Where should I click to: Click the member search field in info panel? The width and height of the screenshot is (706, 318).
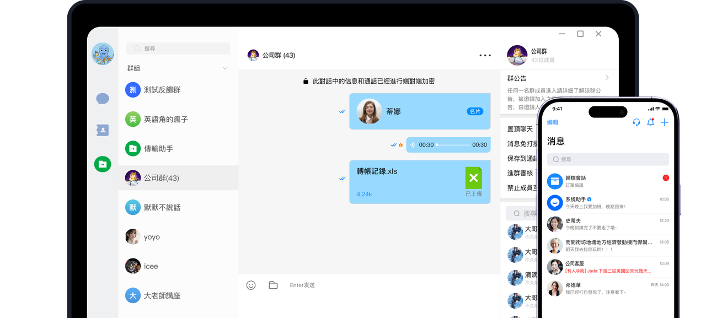click(522, 213)
